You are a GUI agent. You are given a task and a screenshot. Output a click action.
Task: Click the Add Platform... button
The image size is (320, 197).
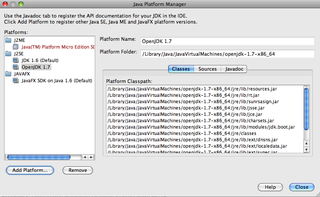coord(30,170)
